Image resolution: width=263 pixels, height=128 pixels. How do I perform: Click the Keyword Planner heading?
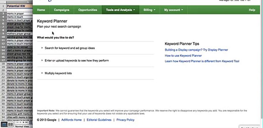pyautogui.click(x=52, y=21)
